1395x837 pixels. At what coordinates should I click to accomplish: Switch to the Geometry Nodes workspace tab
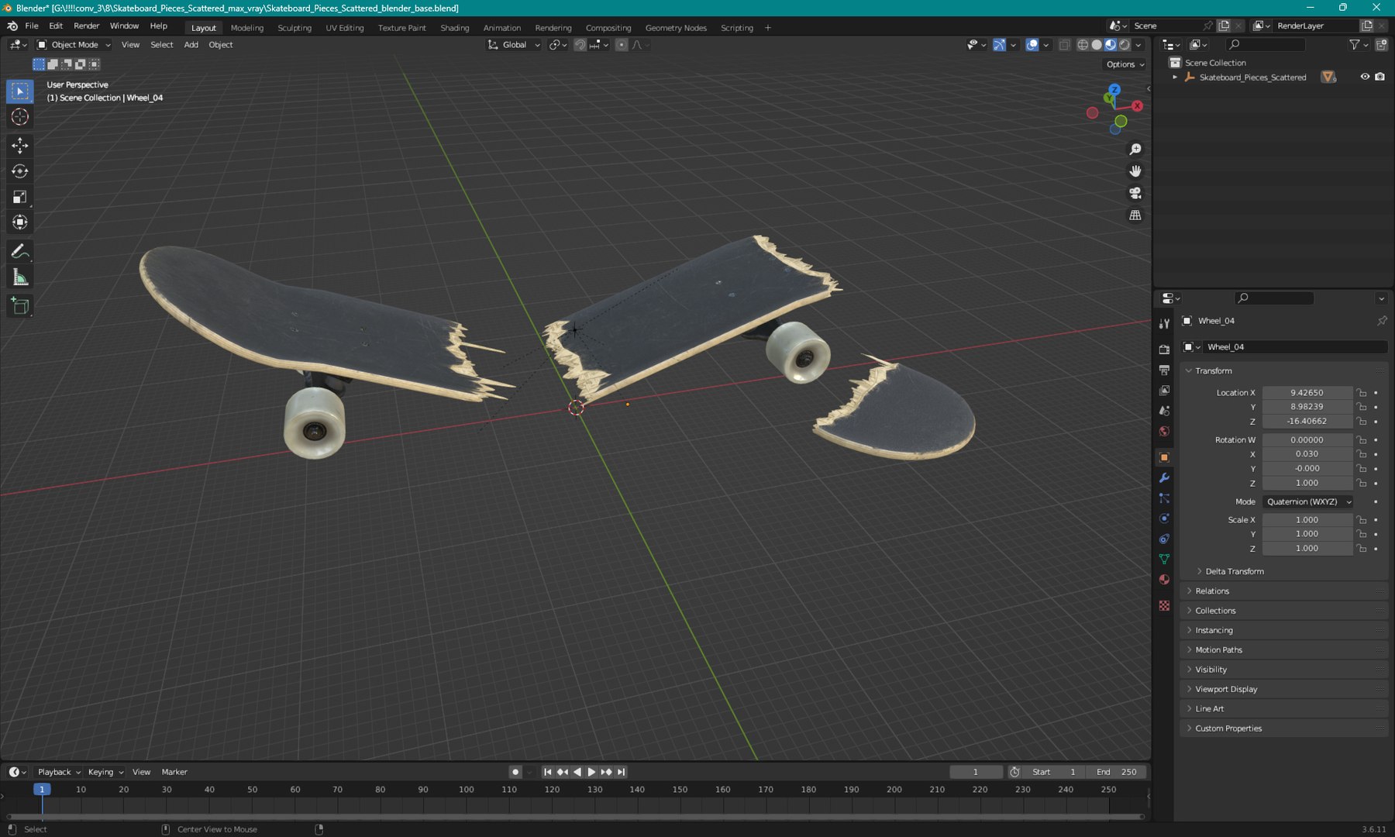(x=676, y=28)
